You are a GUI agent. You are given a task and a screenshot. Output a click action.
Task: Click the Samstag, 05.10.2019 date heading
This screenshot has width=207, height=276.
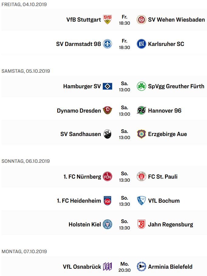(26, 71)
